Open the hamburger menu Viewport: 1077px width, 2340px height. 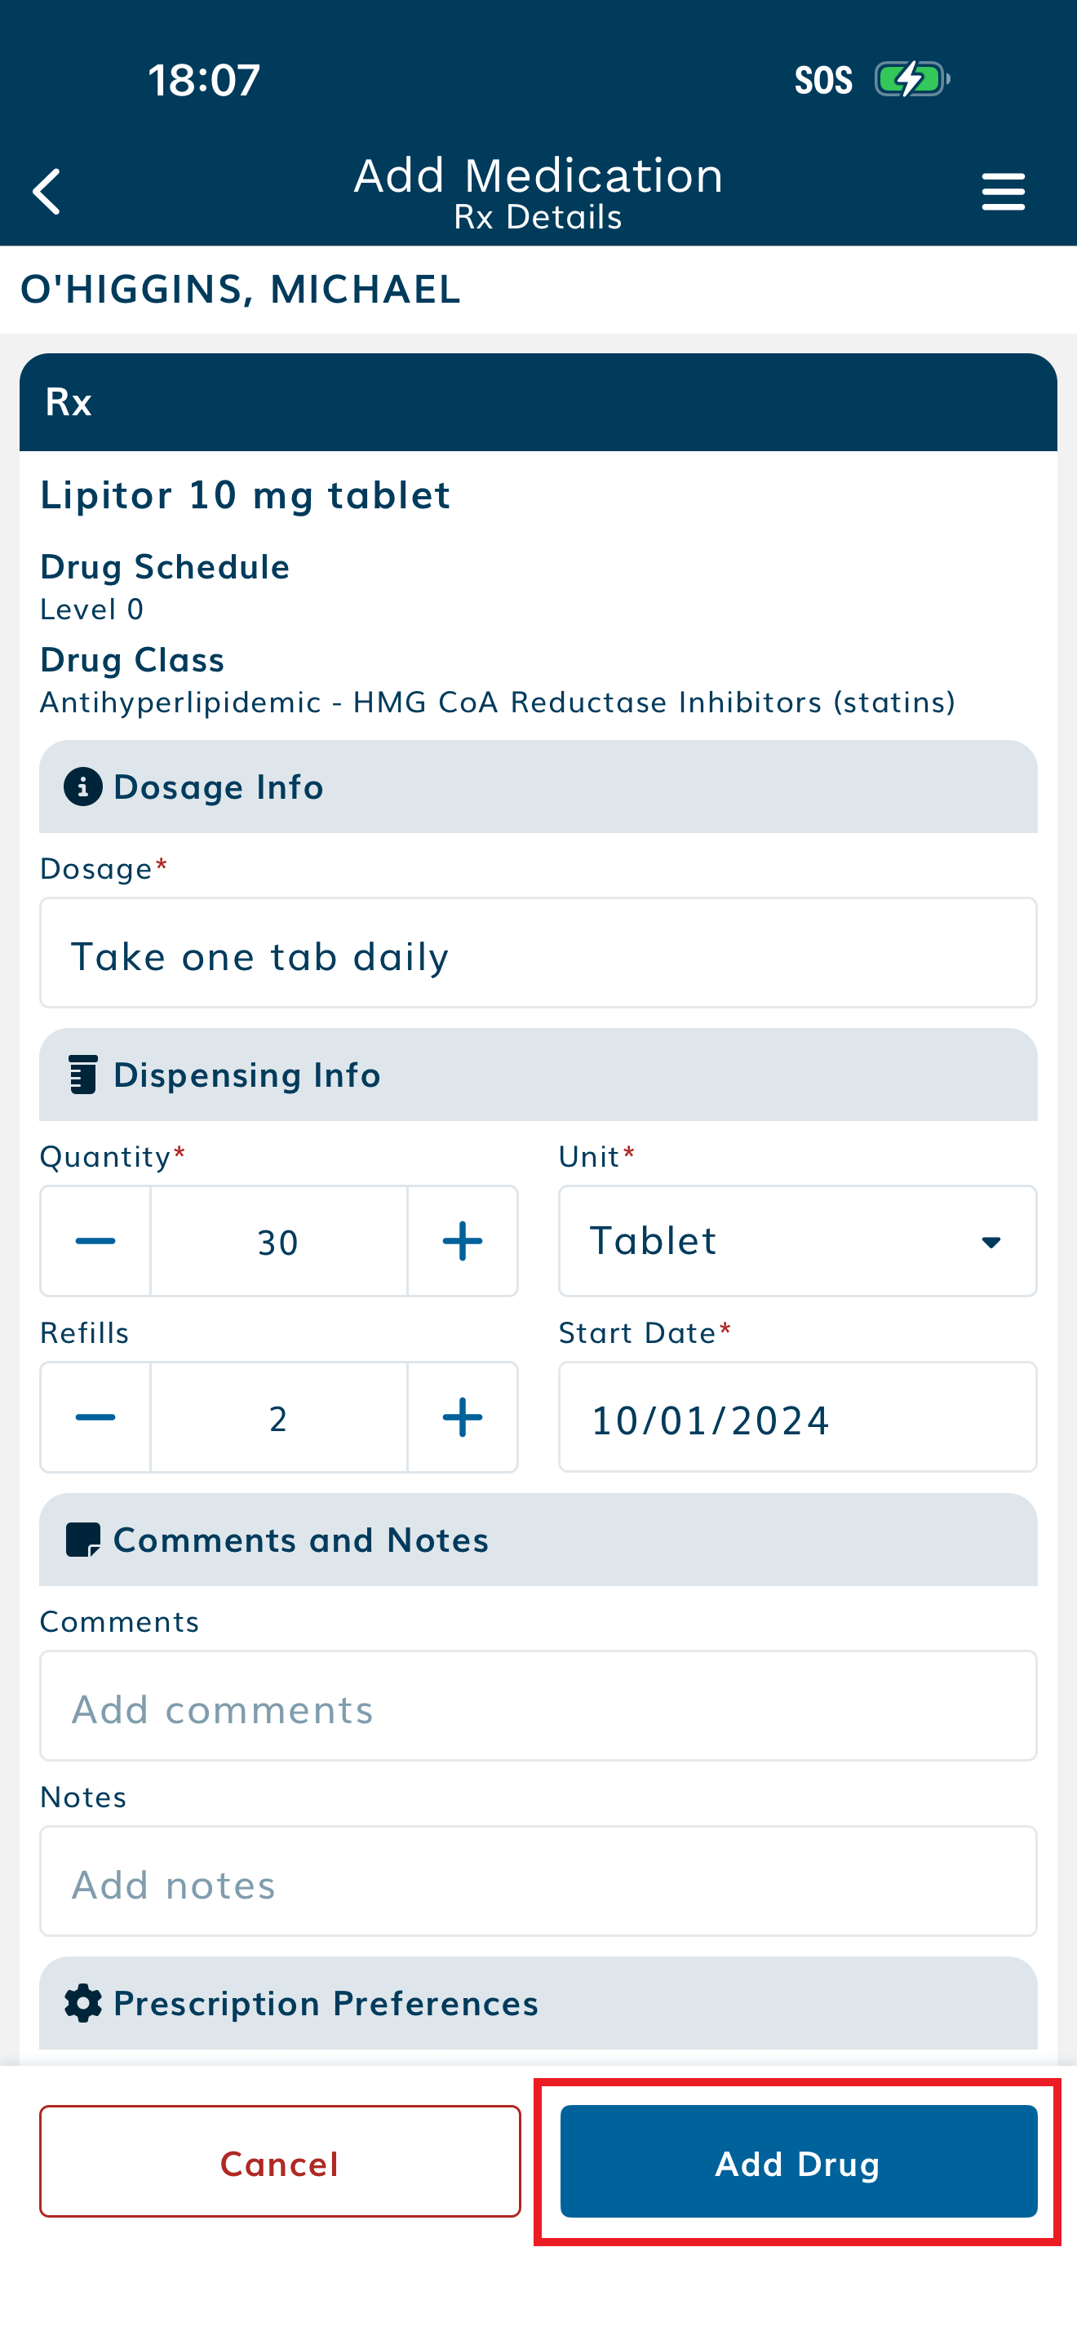coord(1003,192)
